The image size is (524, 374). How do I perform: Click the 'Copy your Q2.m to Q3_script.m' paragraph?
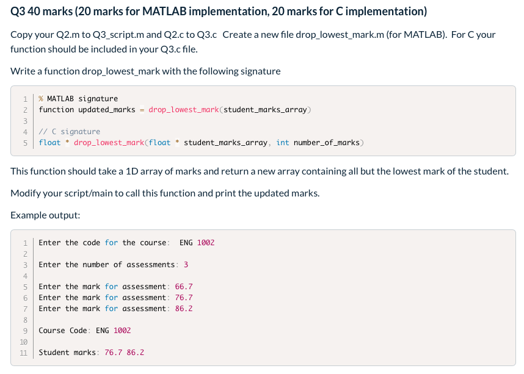click(x=253, y=41)
